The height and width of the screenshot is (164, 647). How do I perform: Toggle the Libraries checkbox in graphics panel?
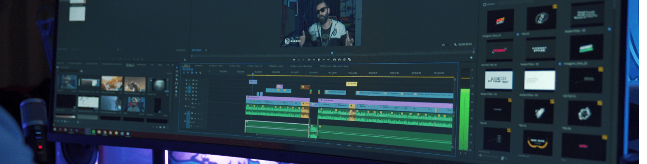point(484,5)
